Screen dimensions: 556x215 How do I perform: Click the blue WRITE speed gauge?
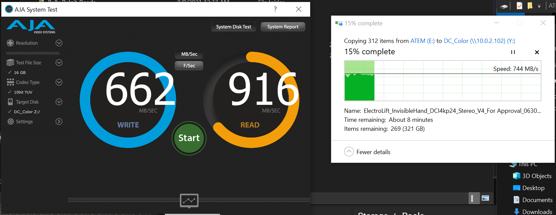click(x=128, y=100)
